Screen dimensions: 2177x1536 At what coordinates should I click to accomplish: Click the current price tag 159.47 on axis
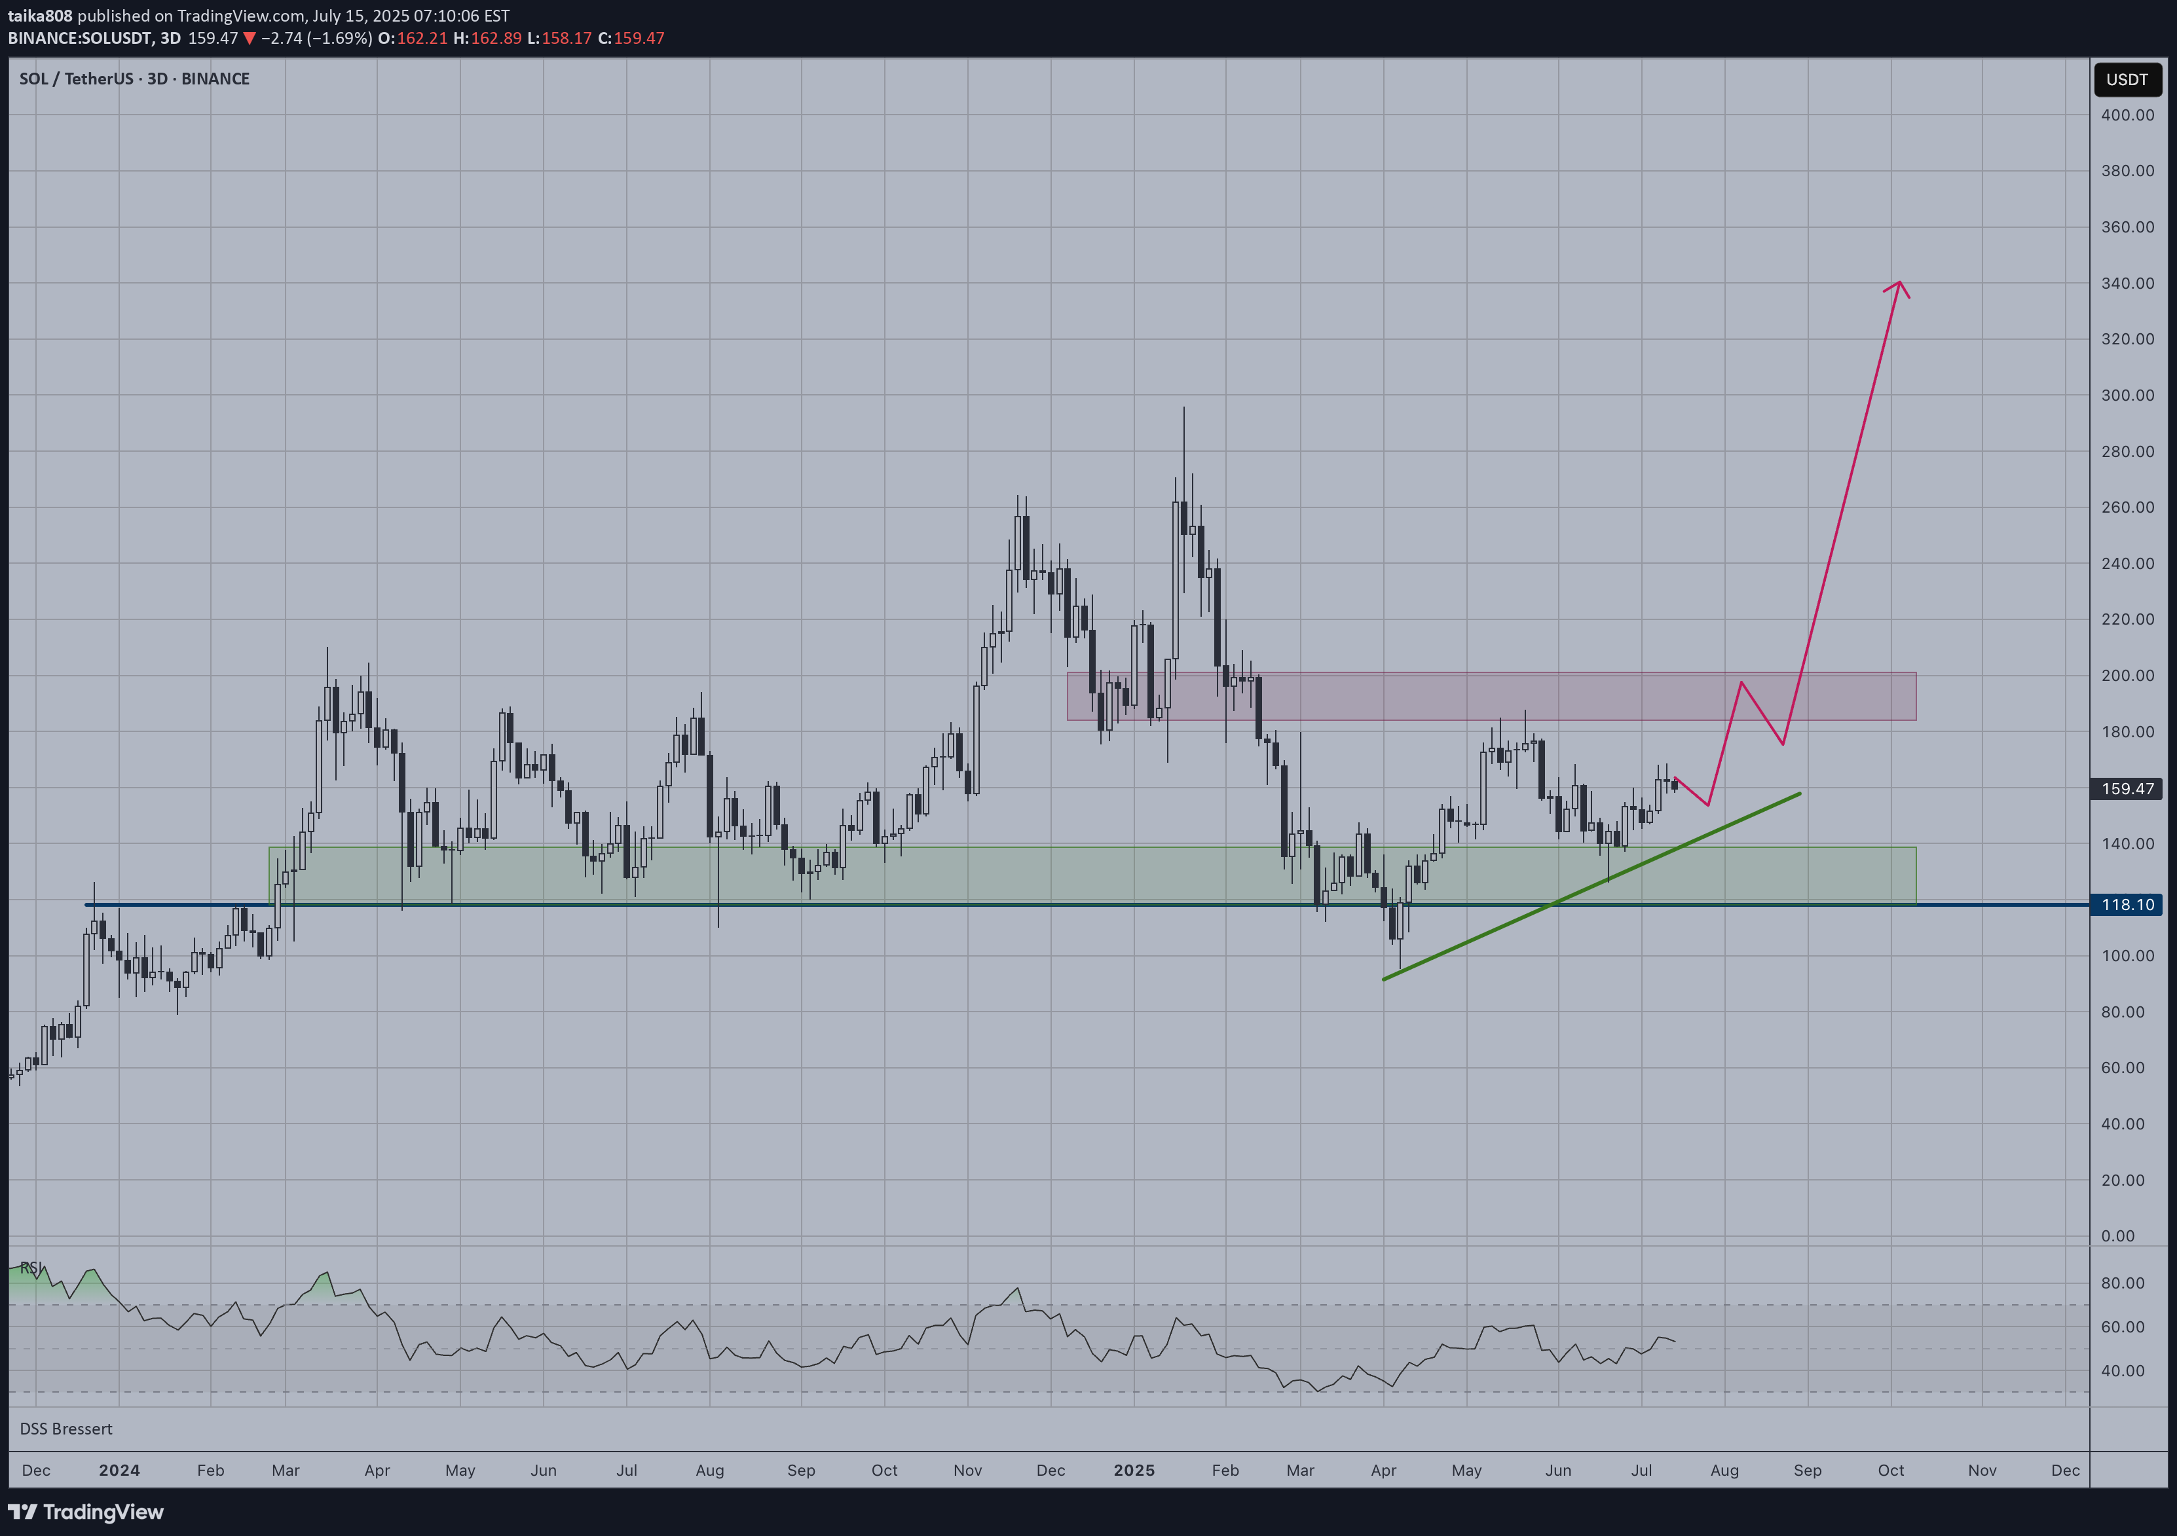click(x=2127, y=789)
